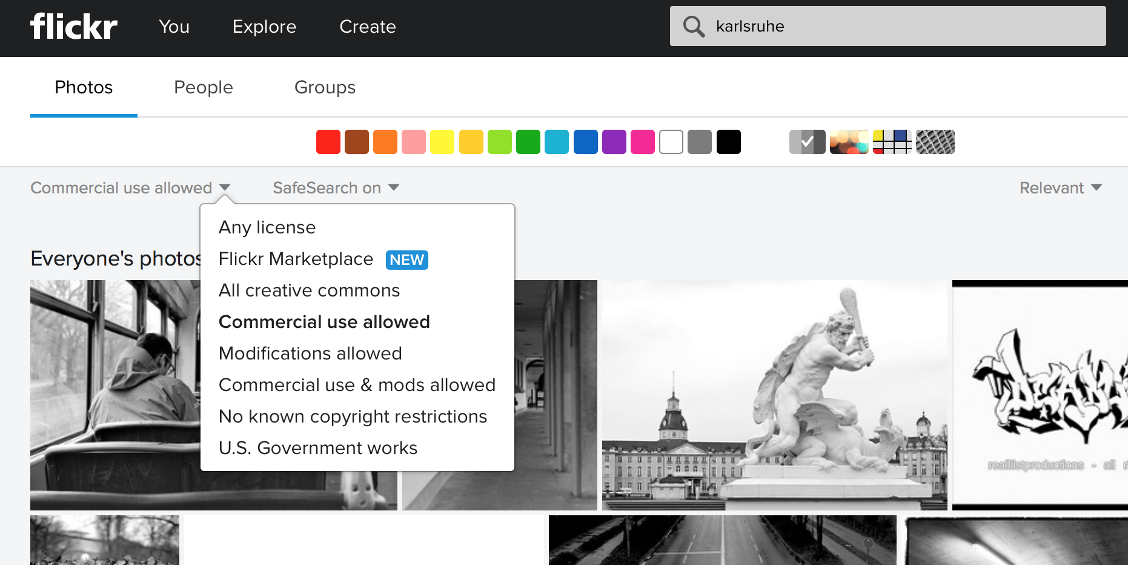Filter by white color swatch
This screenshot has height=565, width=1128.
(x=671, y=142)
